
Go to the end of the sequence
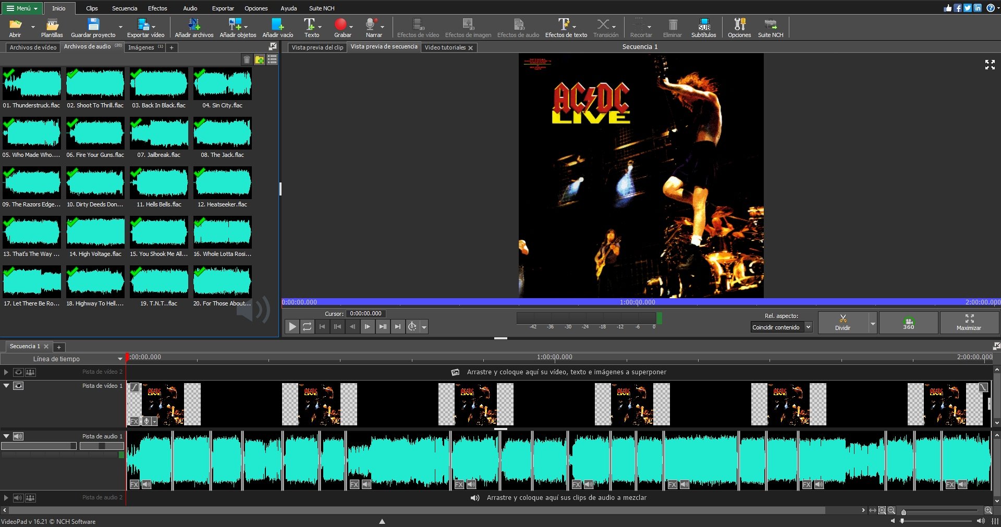click(398, 327)
